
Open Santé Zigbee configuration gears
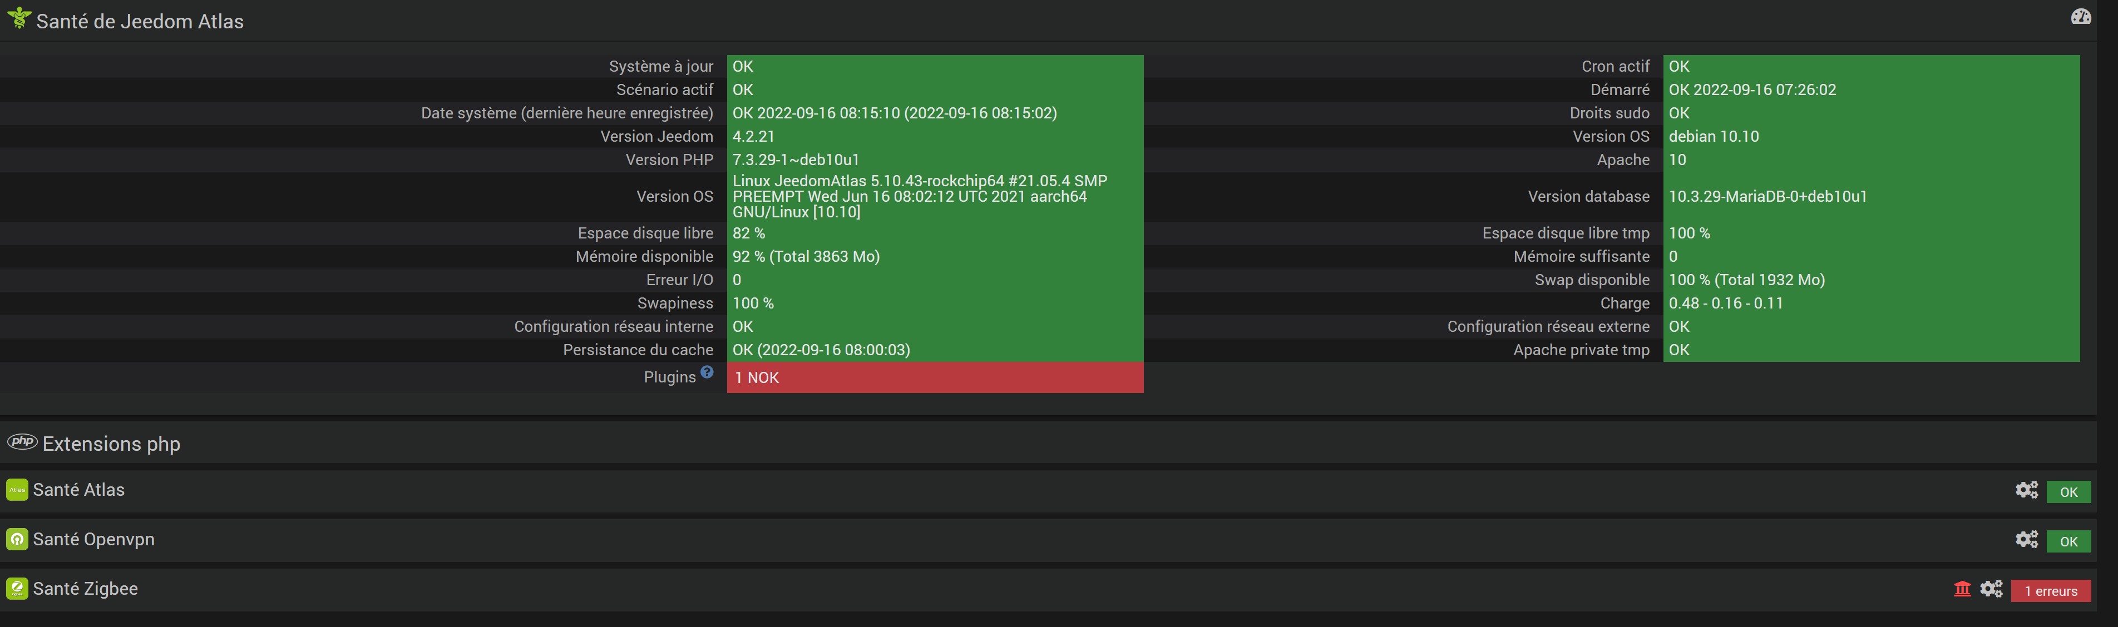click(x=1991, y=589)
